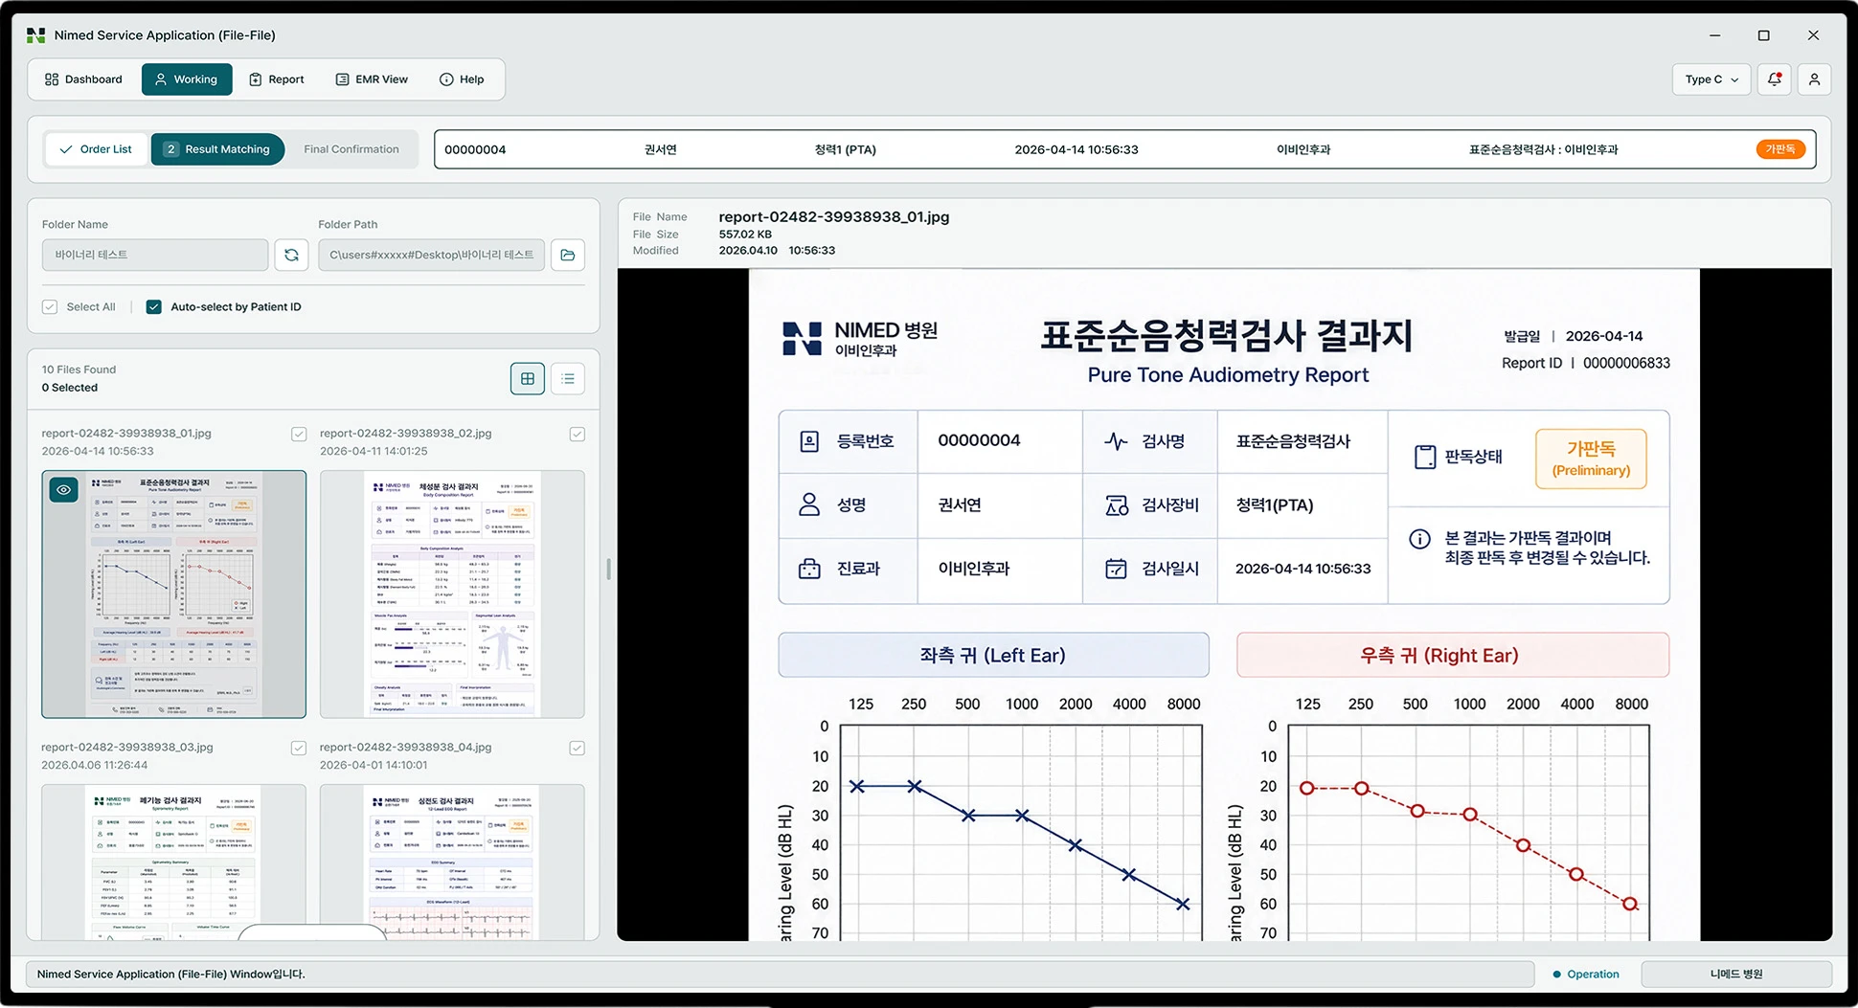
Task: Click the 청력1 (PTA) cell in the order row
Action: pos(846,149)
